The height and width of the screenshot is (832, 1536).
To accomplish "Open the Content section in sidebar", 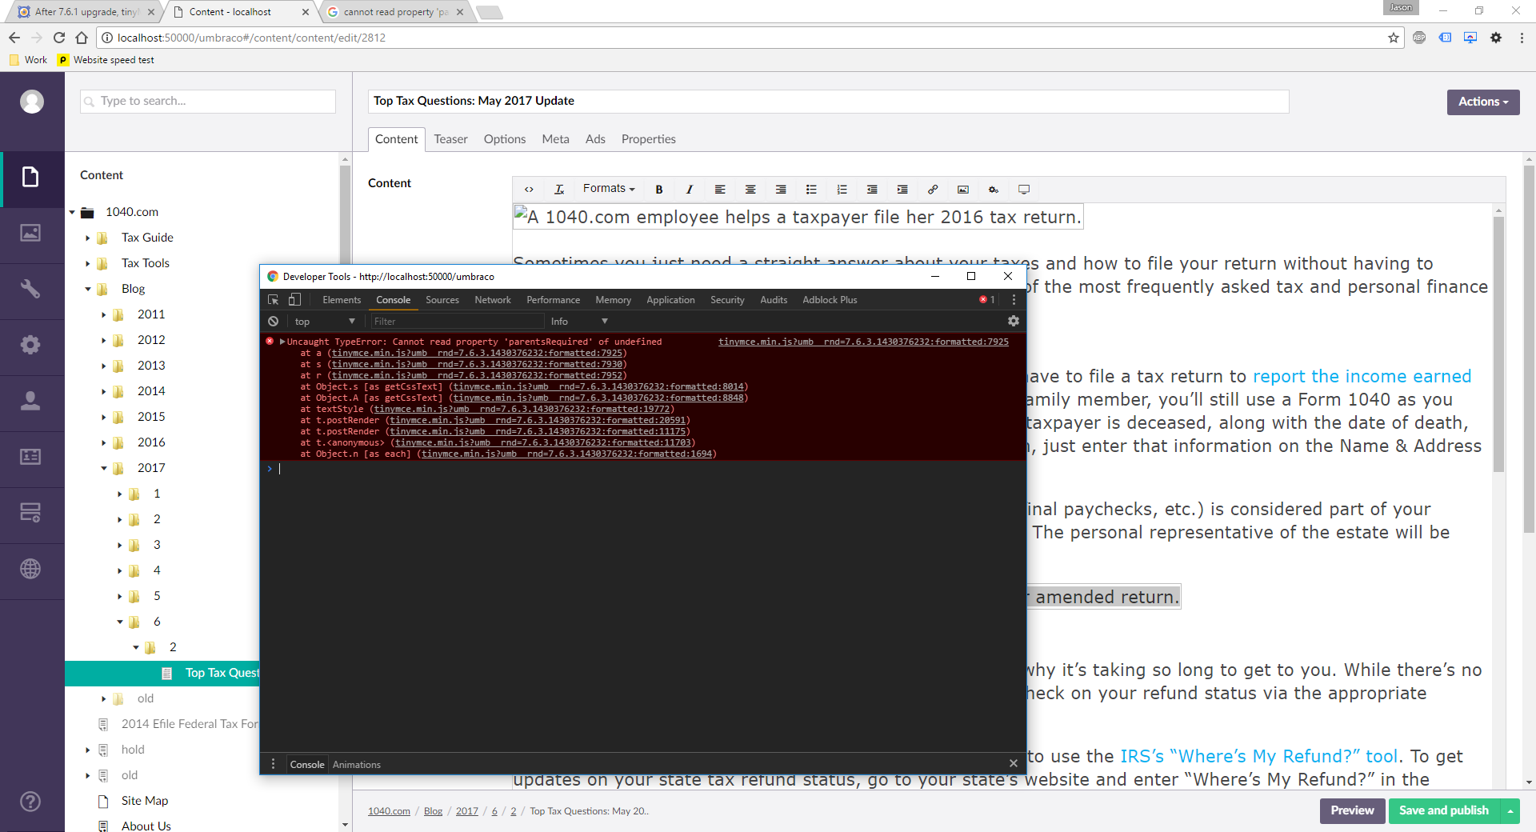I will point(31,177).
